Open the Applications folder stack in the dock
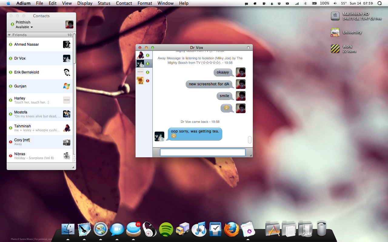Screen dimensions: 388x242 (273, 229)
